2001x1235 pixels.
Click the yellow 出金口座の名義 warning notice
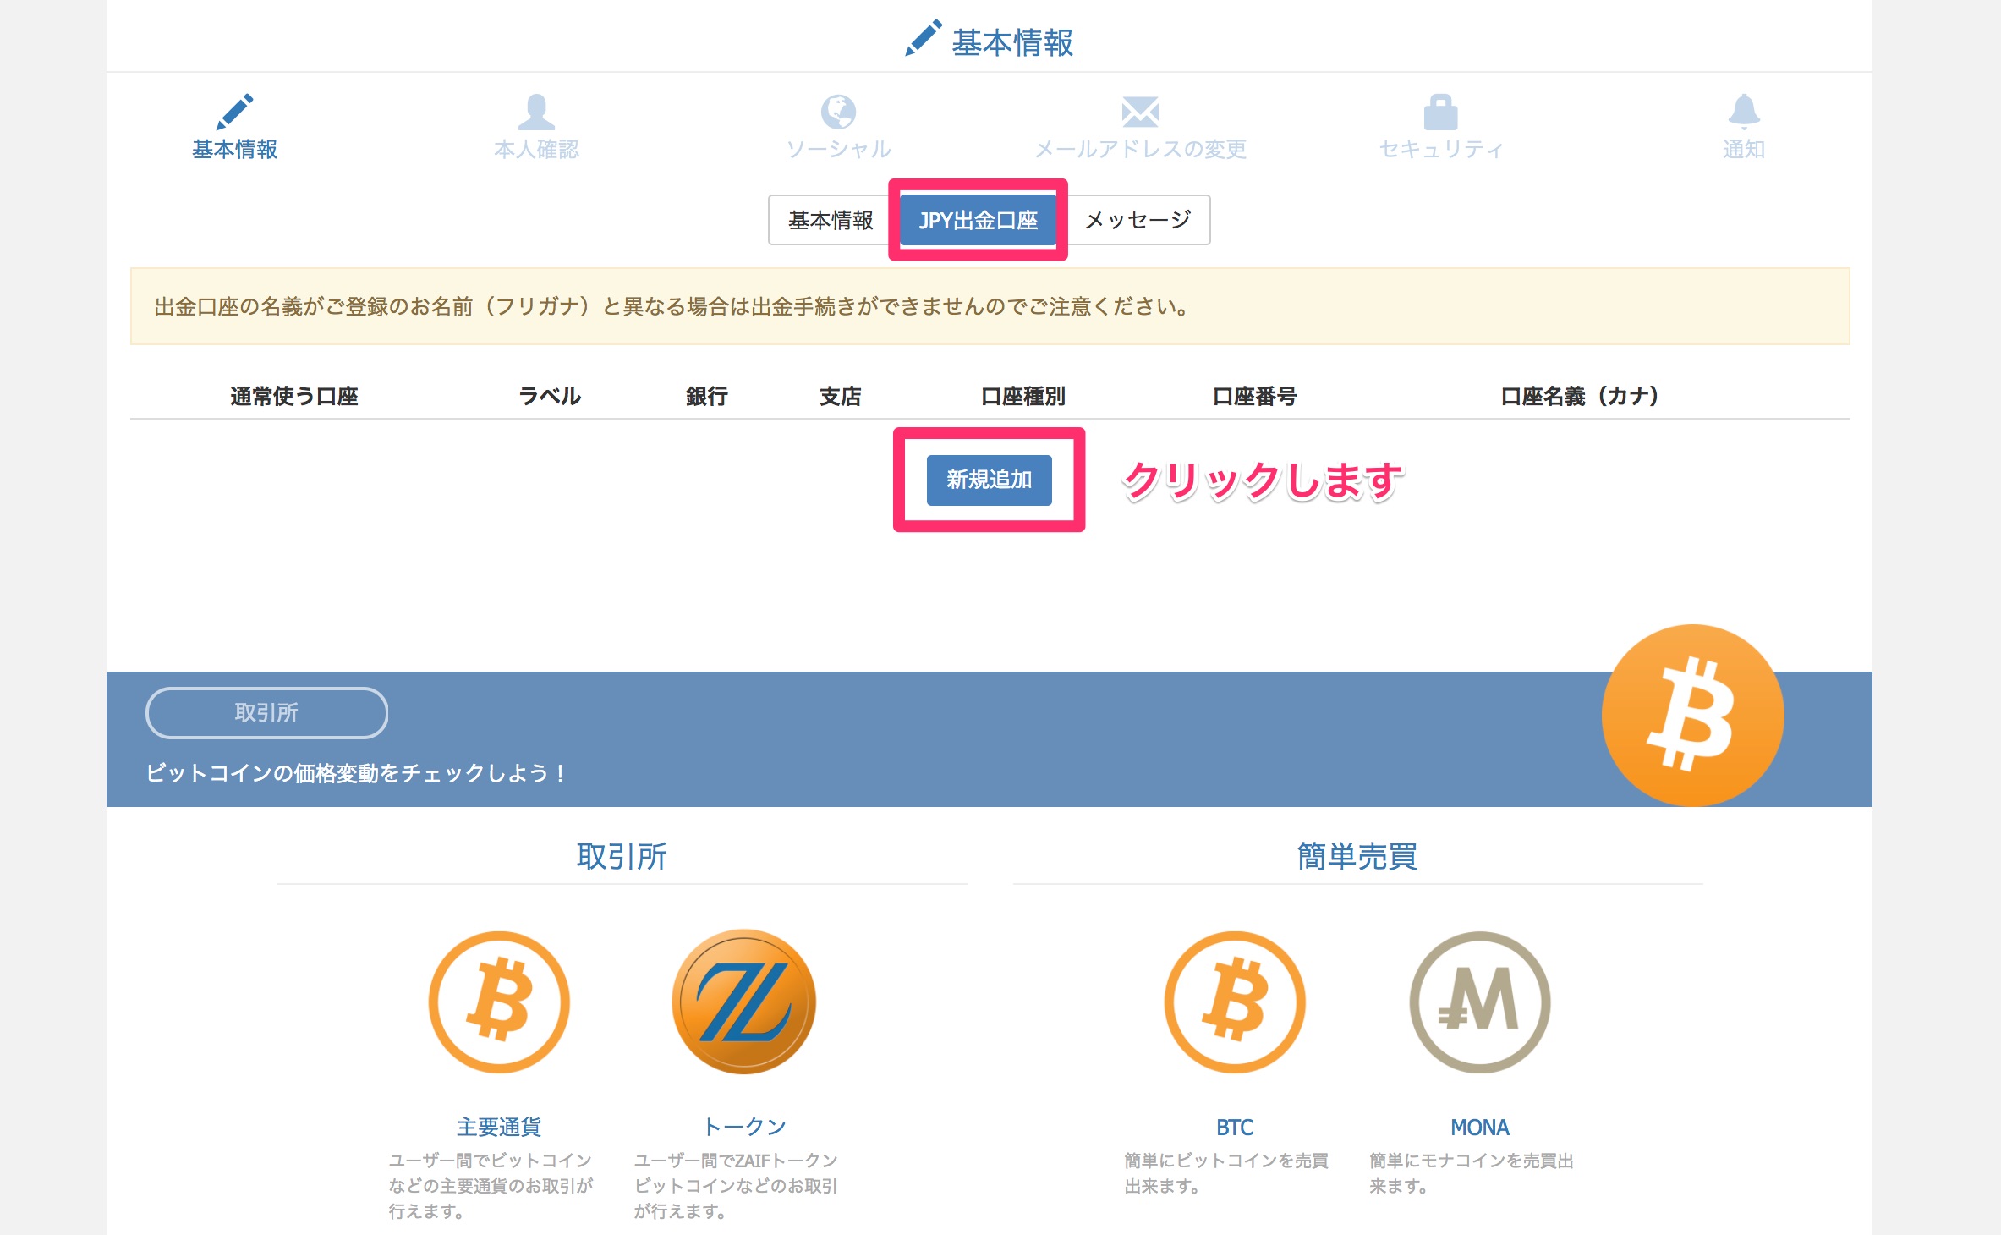click(990, 306)
